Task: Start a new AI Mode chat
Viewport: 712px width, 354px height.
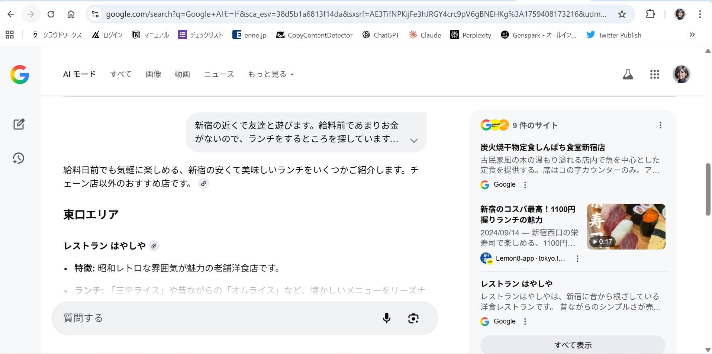Action: click(19, 124)
